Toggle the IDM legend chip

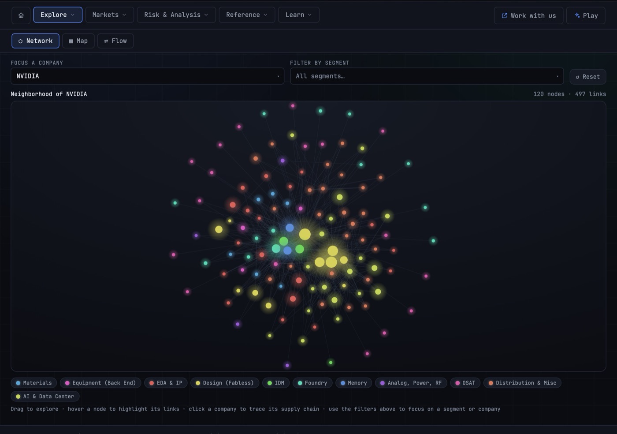pyautogui.click(x=276, y=383)
